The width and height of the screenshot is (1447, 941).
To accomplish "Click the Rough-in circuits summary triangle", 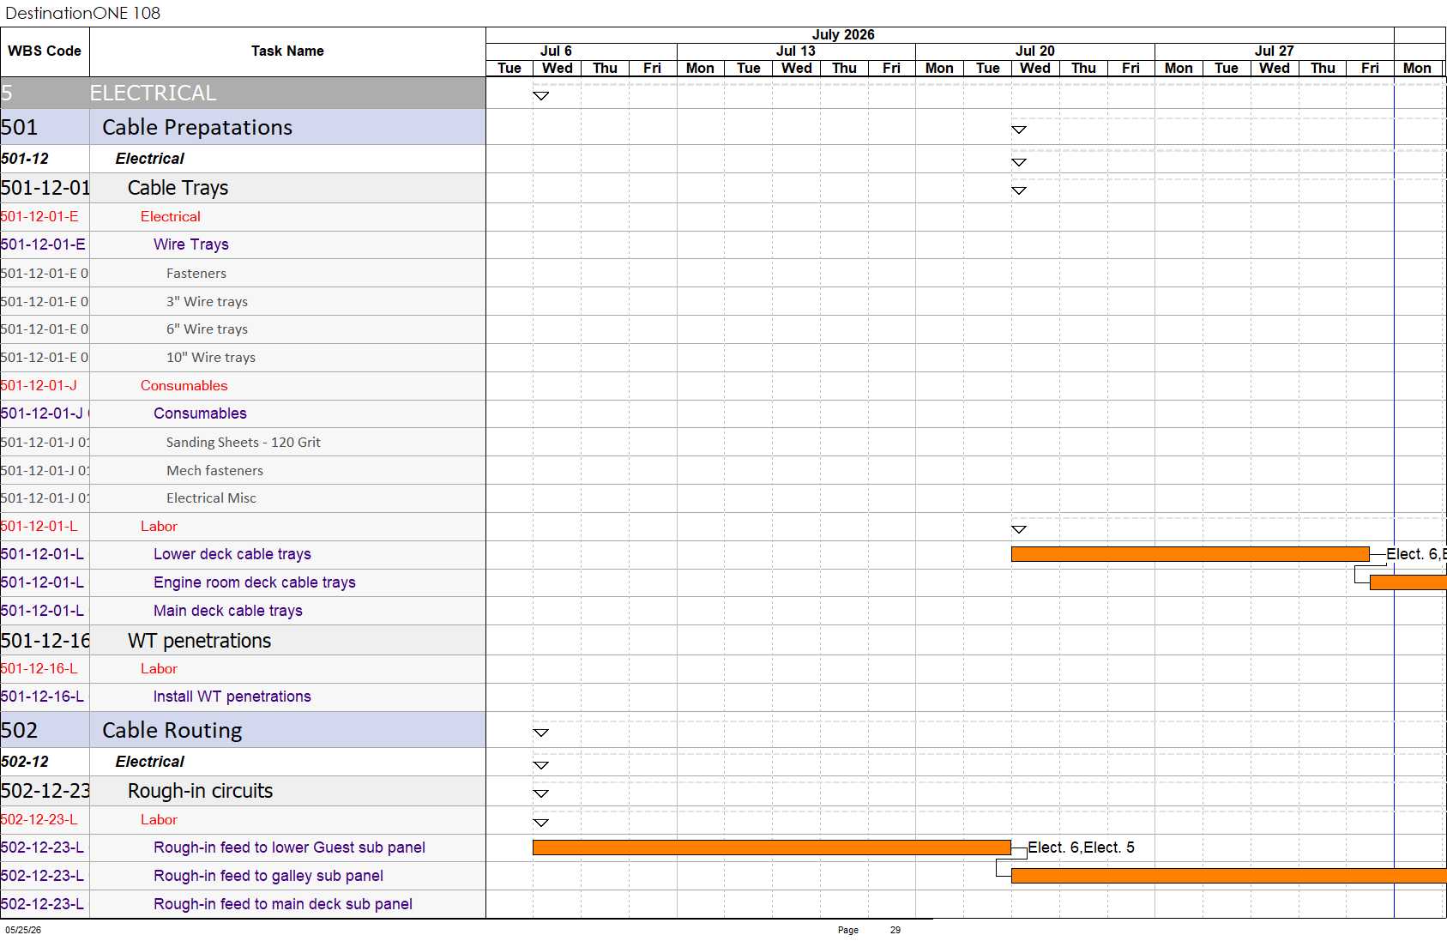I will [540, 793].
